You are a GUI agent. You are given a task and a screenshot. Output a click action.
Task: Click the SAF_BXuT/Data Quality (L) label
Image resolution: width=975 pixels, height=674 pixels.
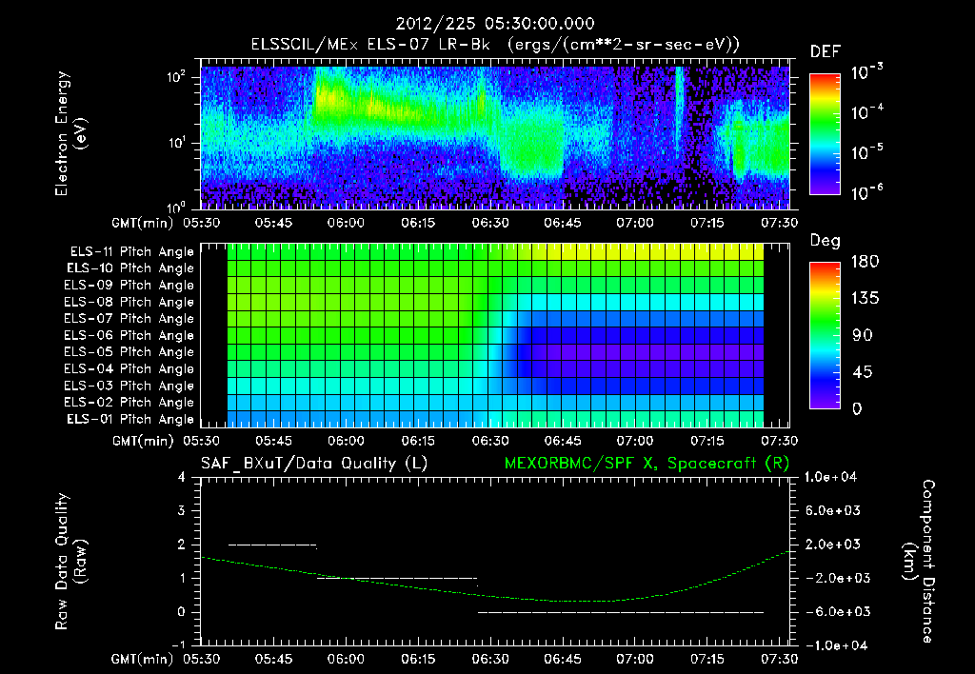314,464
